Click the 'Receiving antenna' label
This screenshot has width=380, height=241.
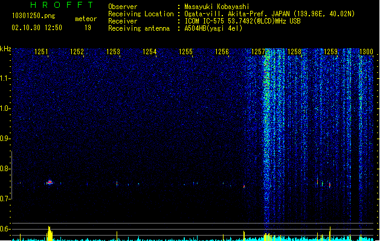coord(139,28)
